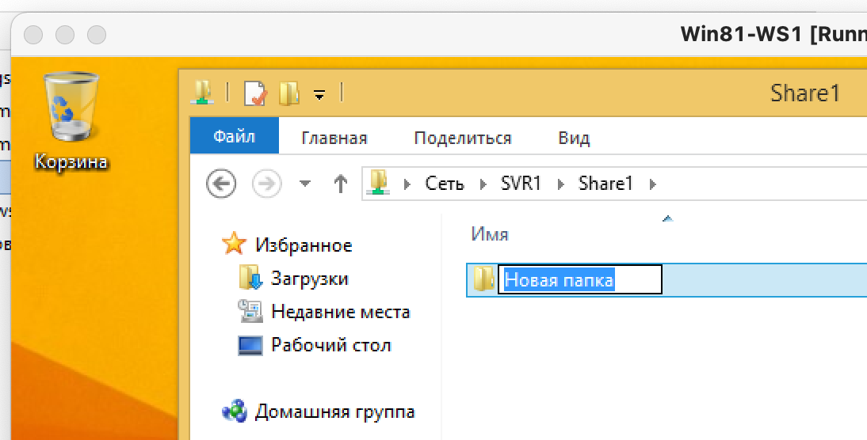Expand the chevron after Сеть breadcrumb

point(483,184)
